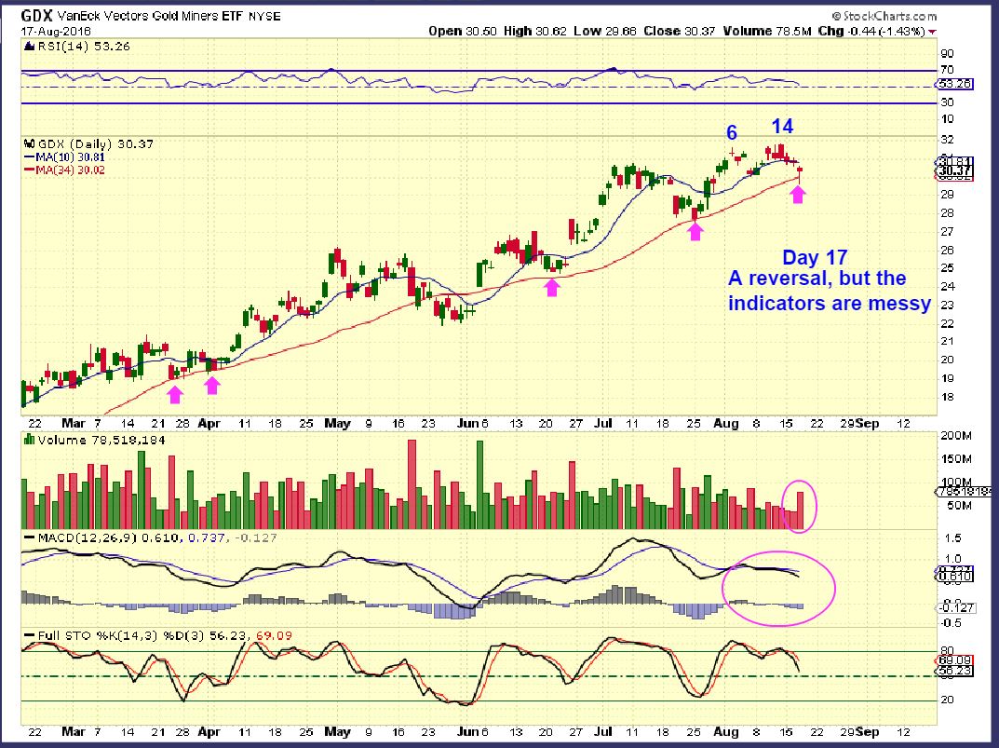The height and width of the screenshot is (748, 999).
Task: Click the candlestick icon beside GDX (Daily)
Action: [x=29, y=144]
